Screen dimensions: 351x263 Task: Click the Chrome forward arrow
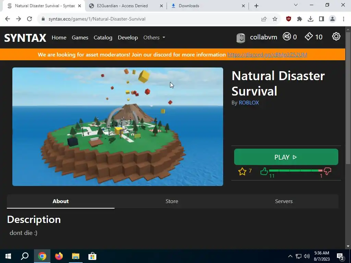(x=19, y=19)
